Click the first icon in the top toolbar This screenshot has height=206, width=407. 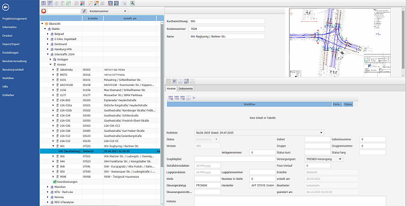click(44, 3)
